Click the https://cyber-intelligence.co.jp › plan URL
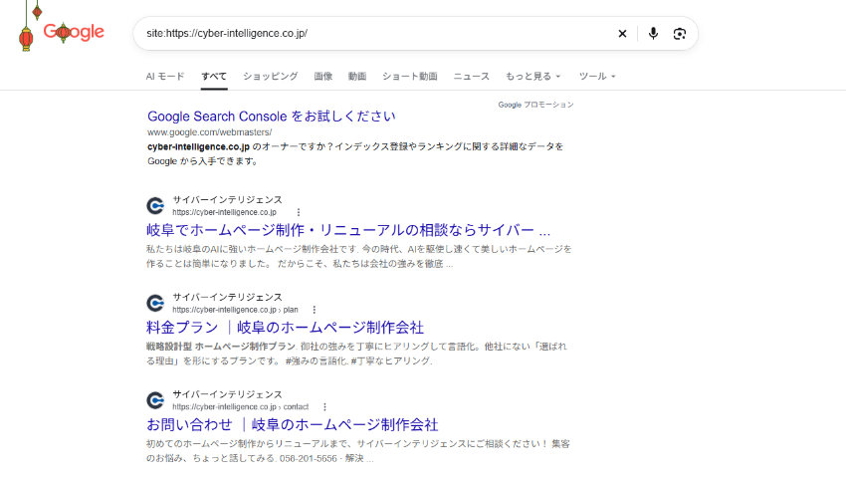This screenshot has height=478, width=846. coord(235,310)
